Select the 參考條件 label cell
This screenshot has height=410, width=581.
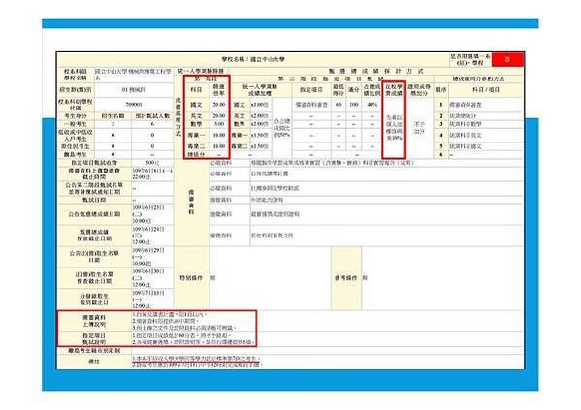pyautogui.click(x=346, y=278)
